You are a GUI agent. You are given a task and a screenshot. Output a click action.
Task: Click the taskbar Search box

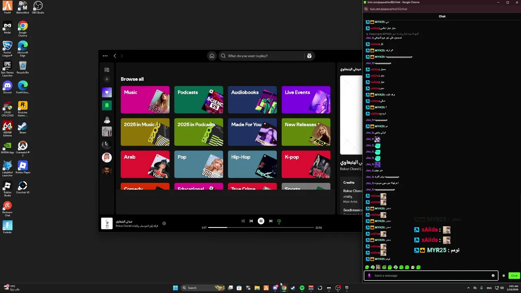203,288
